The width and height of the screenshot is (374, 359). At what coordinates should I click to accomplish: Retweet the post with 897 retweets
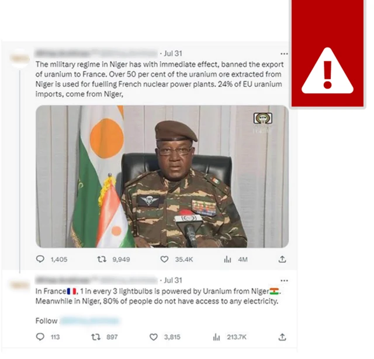coord(96,337)
